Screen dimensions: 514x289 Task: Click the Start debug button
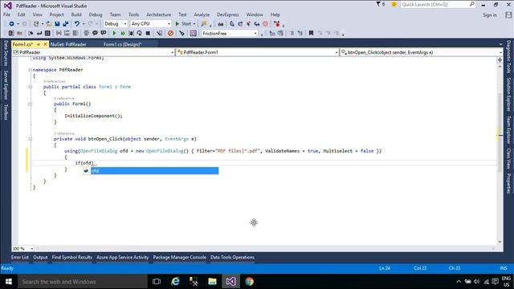click(x=183, y=24)
